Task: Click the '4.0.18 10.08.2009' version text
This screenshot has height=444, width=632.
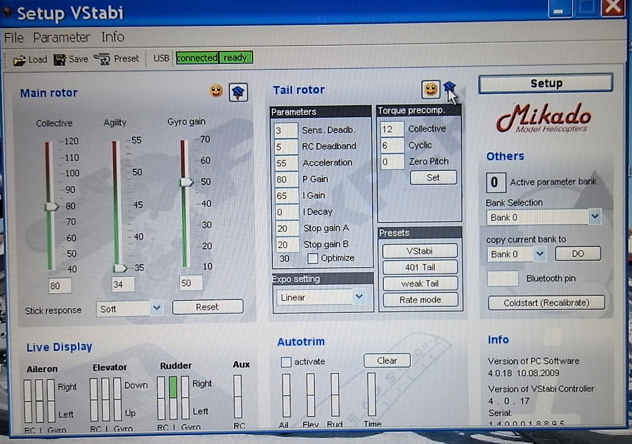Action: [523, 373]
